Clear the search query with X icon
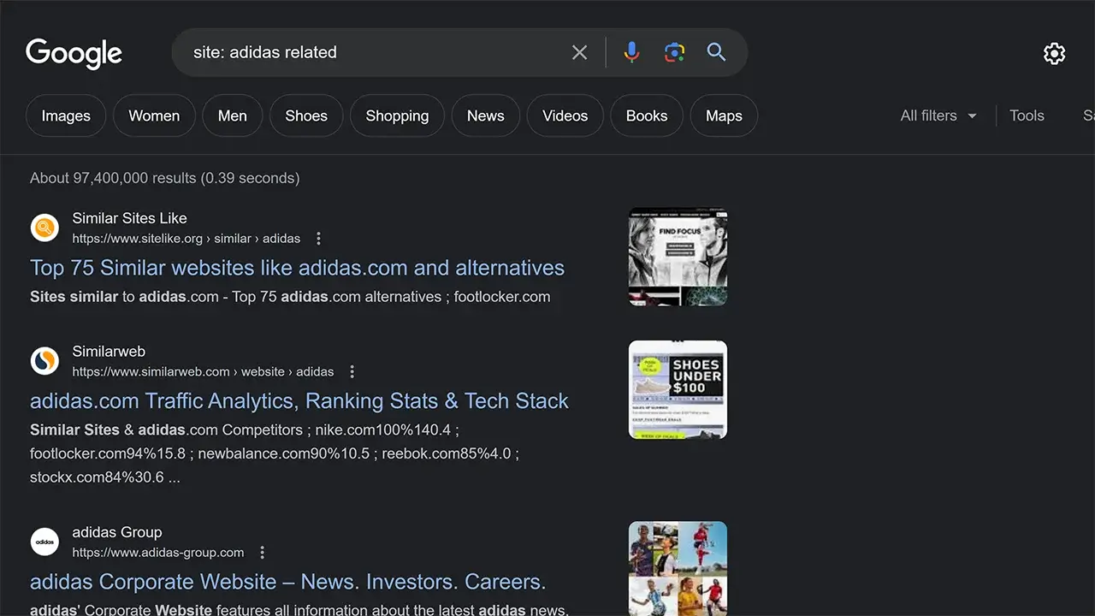Image resolution: width=1095 pixels, height=616 pixels. click(580, 52)
